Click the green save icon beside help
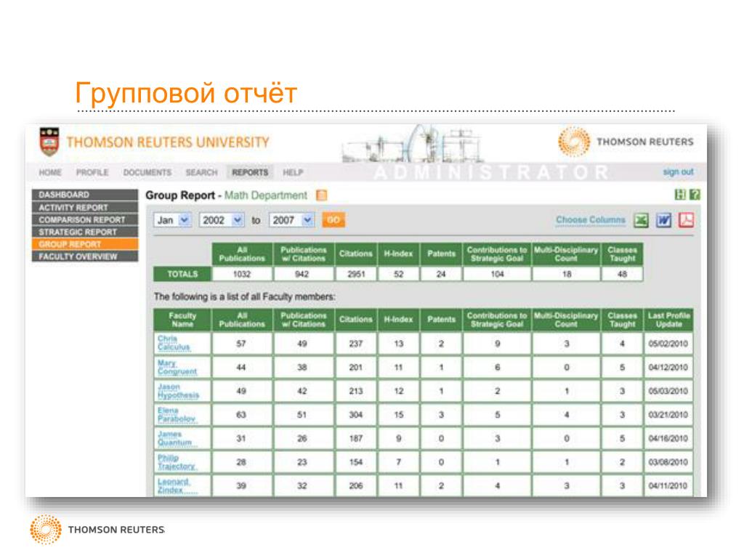This screenshot has height=558, width=744. [x=680, y=195]
